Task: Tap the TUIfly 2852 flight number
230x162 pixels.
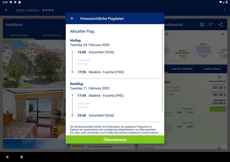Action: [x=84, y=60]
